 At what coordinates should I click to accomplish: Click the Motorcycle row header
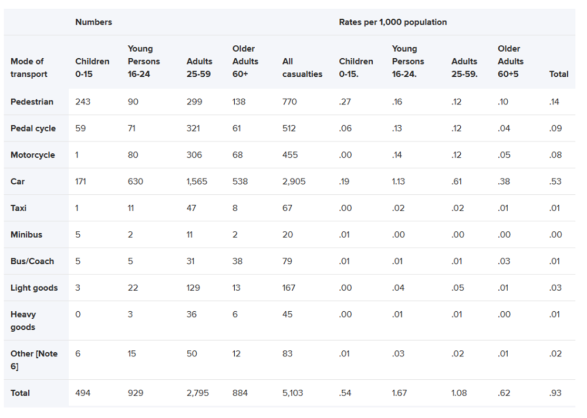32,155
